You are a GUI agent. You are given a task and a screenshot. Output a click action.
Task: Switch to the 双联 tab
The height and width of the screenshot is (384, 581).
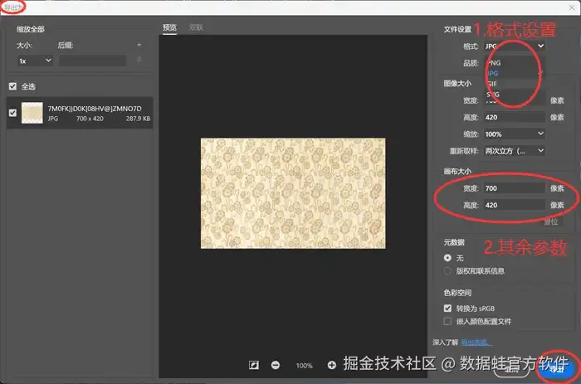coord(196,27)
